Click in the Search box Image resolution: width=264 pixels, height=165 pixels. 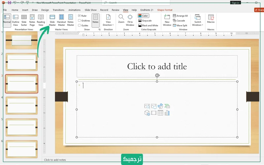(x=136, y=3)
